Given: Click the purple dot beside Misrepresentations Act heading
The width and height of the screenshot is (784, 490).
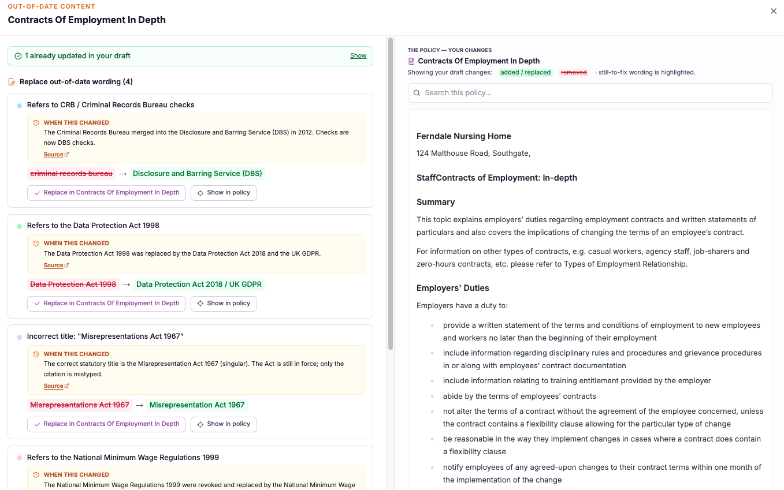Looking at the screenshot, I should coord(19,337).
